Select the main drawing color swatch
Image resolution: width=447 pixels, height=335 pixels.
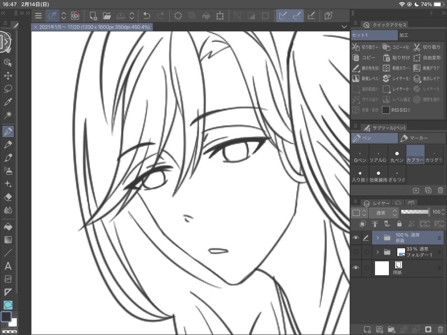tap(6, 317)
